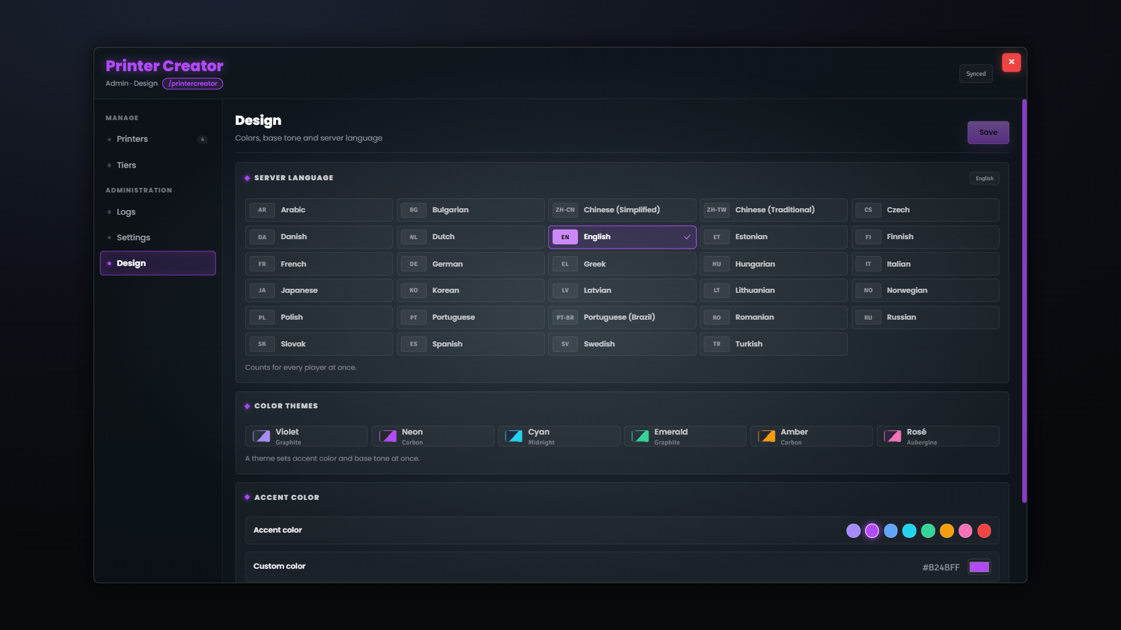
Task: Pick the Cyan Midnight theme icon
Action: [514, 436]
